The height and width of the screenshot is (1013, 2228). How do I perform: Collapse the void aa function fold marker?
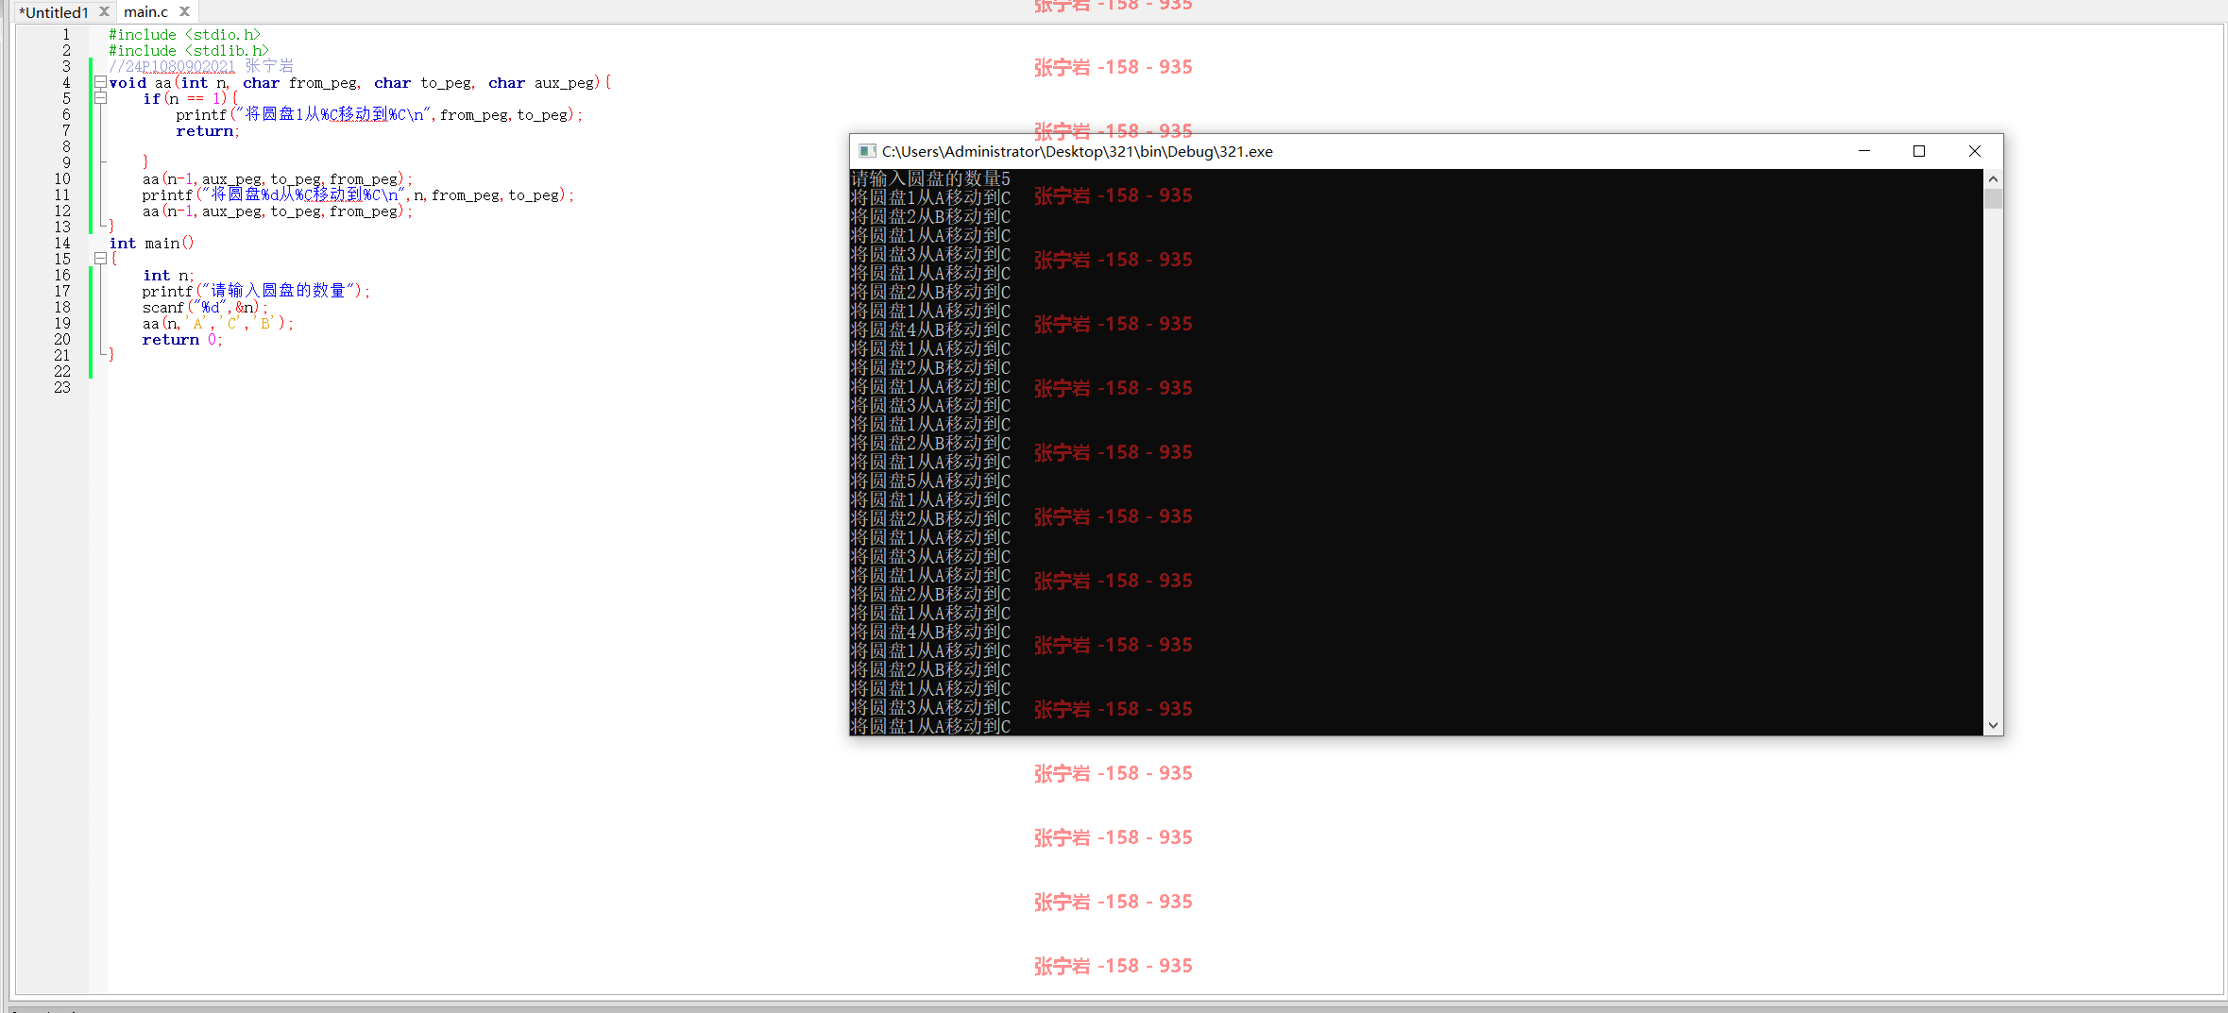100,82
